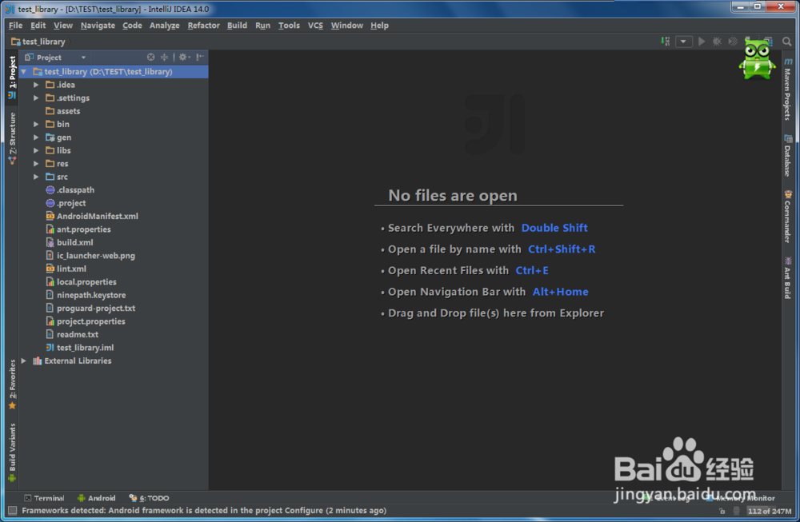Image resolution: width=800 pixels, height=522 pixels.
Task: Expand the res folder
Action: pos(36,164)
